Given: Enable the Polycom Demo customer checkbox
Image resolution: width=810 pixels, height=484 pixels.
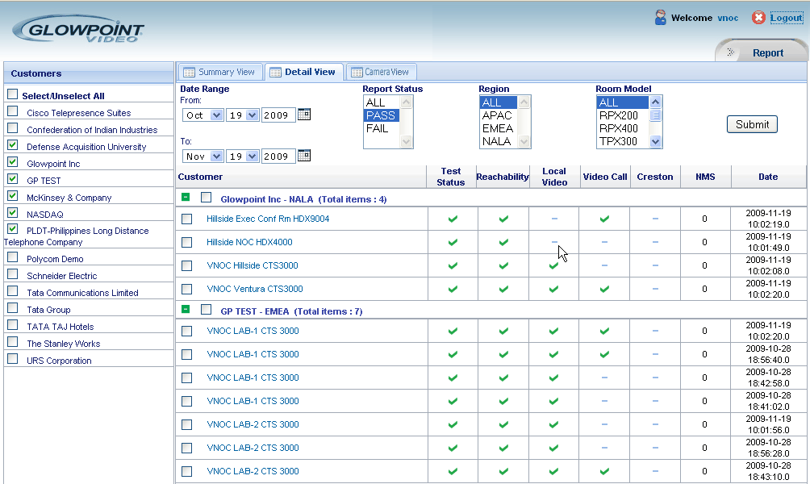Looking at the screenshot, I should [12, 257].
